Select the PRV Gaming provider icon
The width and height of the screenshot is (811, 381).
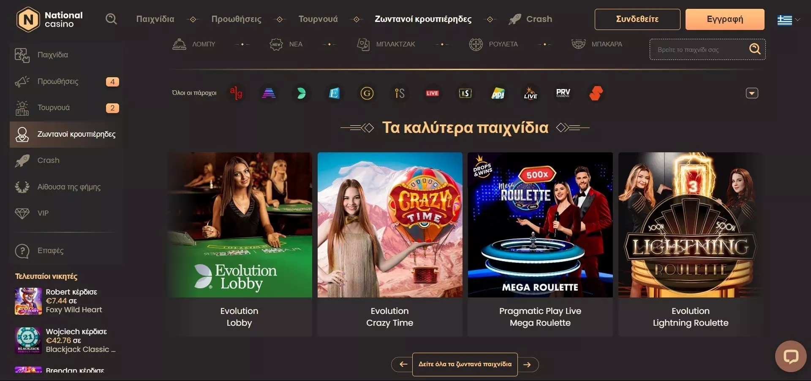(x=563, y=93)
